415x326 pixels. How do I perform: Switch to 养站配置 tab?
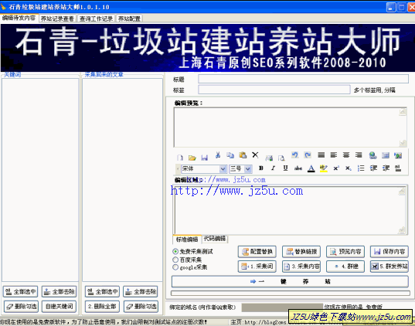click(129, 19)
